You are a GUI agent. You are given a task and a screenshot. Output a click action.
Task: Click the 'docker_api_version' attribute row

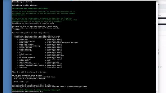(x=40, y=44)
